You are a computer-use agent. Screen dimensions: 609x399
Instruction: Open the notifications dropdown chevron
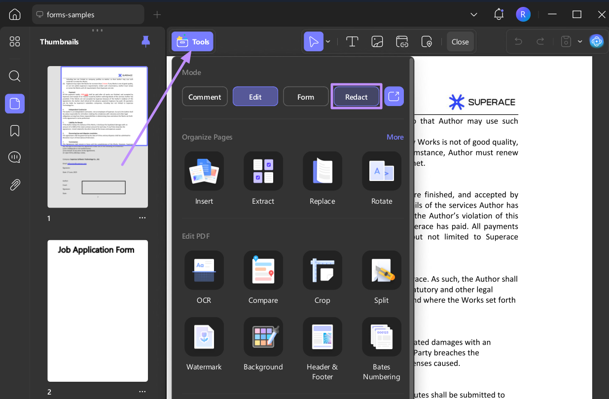pos(473,14)
